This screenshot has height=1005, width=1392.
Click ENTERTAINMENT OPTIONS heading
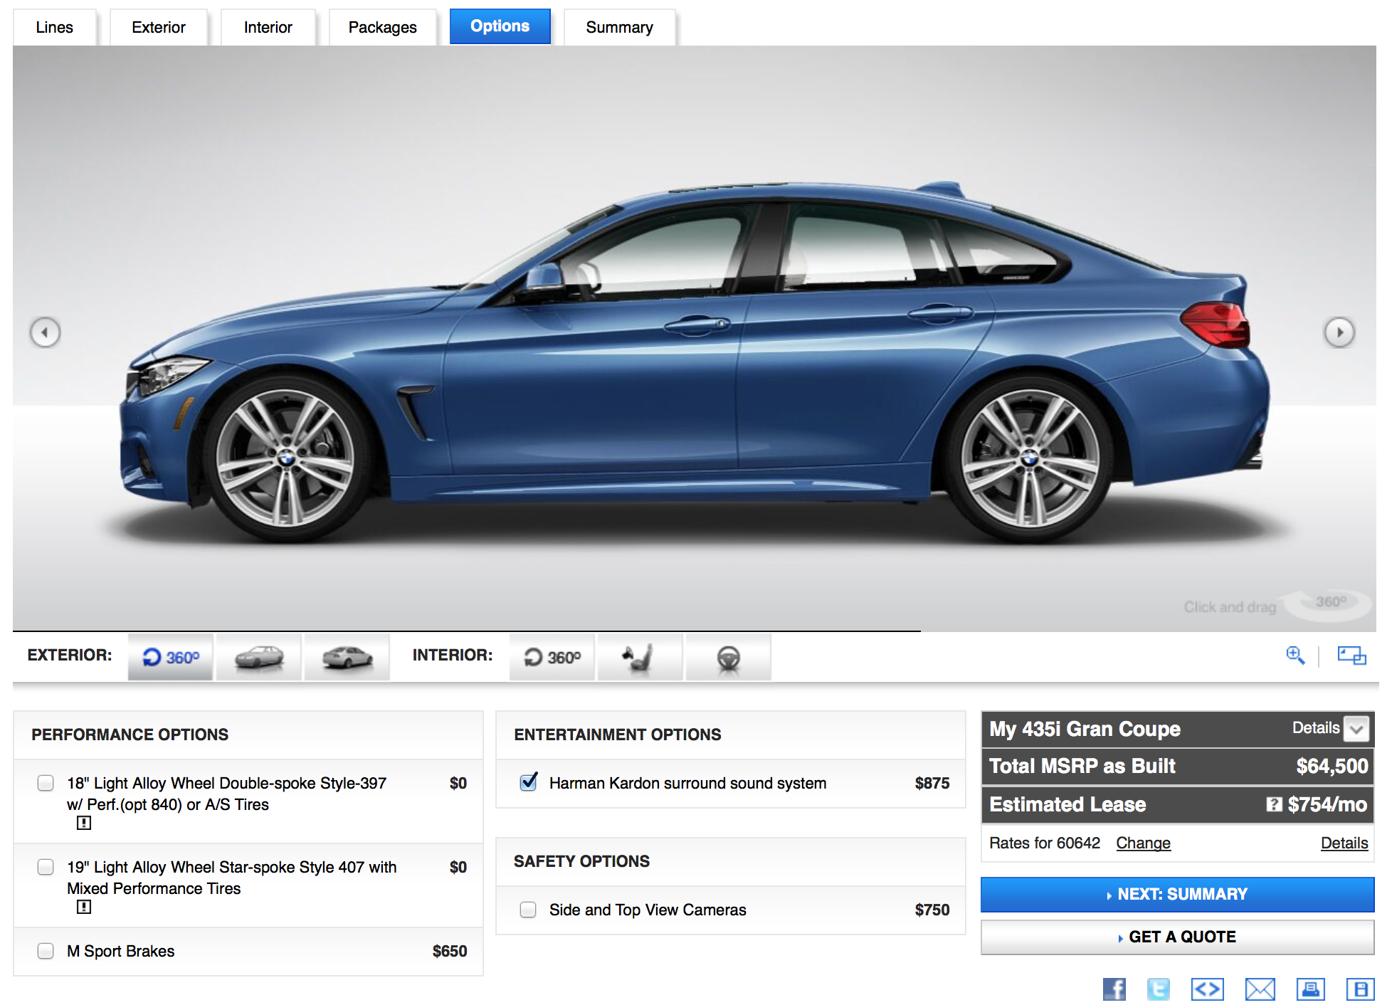(x=618, y=735)
